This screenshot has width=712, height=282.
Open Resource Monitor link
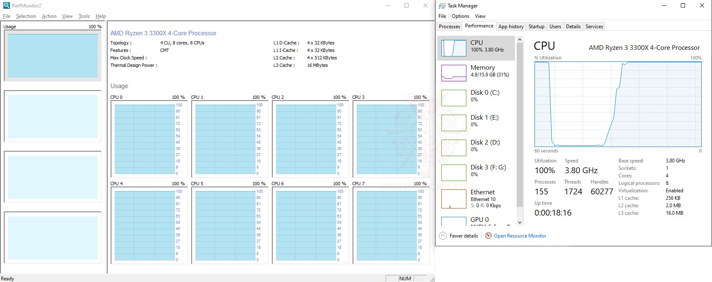(x=520, y=236)
